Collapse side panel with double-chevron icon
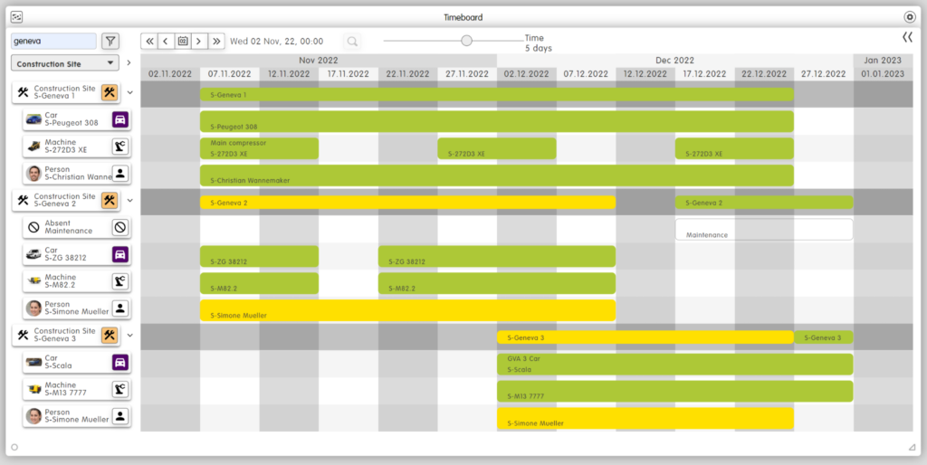The width and height of the screenshot is (927, 465). click(x=907, y=37)
